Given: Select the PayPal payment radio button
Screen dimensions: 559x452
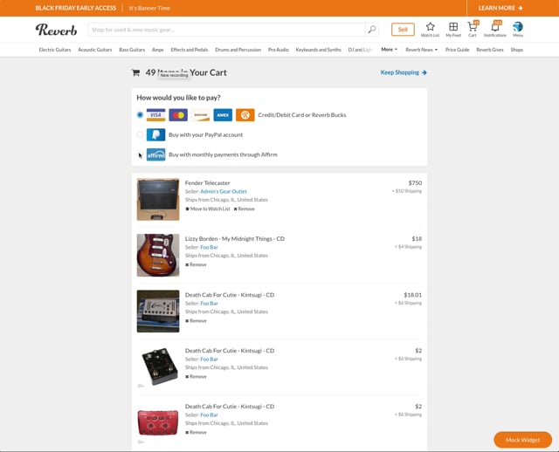Looking at the screenshot, I should coord(140,134).
